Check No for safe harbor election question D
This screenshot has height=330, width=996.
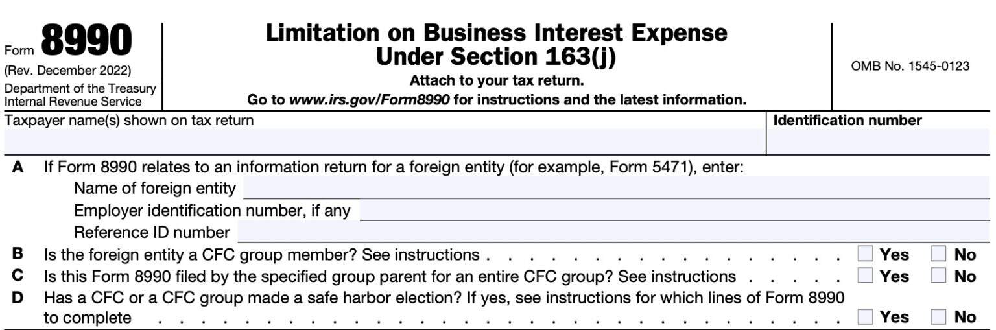click(938, 316)
